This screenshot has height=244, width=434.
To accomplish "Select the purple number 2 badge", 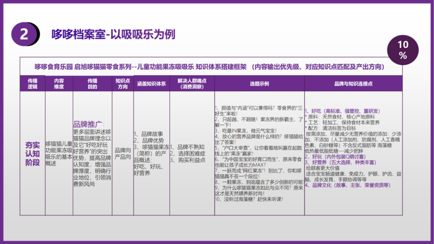I will click(25, 34).
